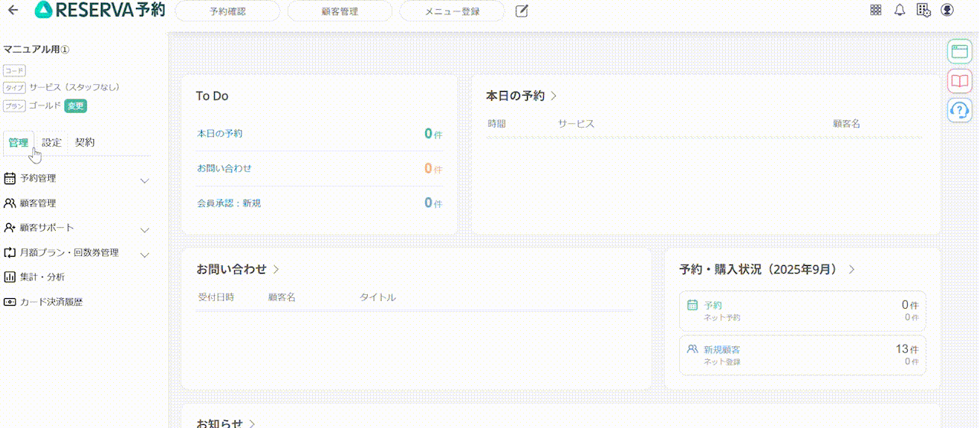Click the green 変更 plan button
Image resolution: width=979 pixels, height=428 pixels.
(x=76, y=106)
